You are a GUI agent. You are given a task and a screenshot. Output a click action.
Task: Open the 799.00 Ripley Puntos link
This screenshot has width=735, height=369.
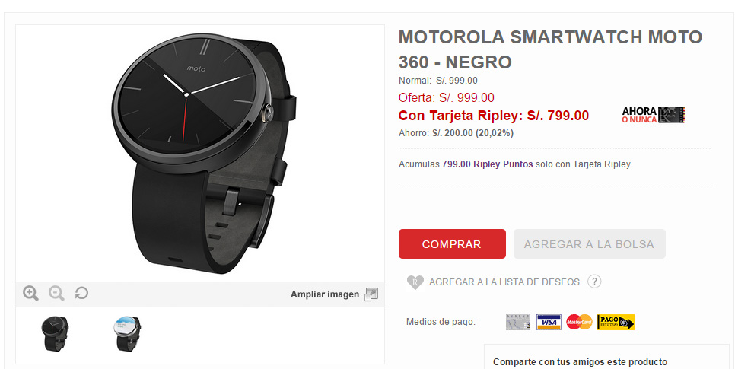(488, 164)
